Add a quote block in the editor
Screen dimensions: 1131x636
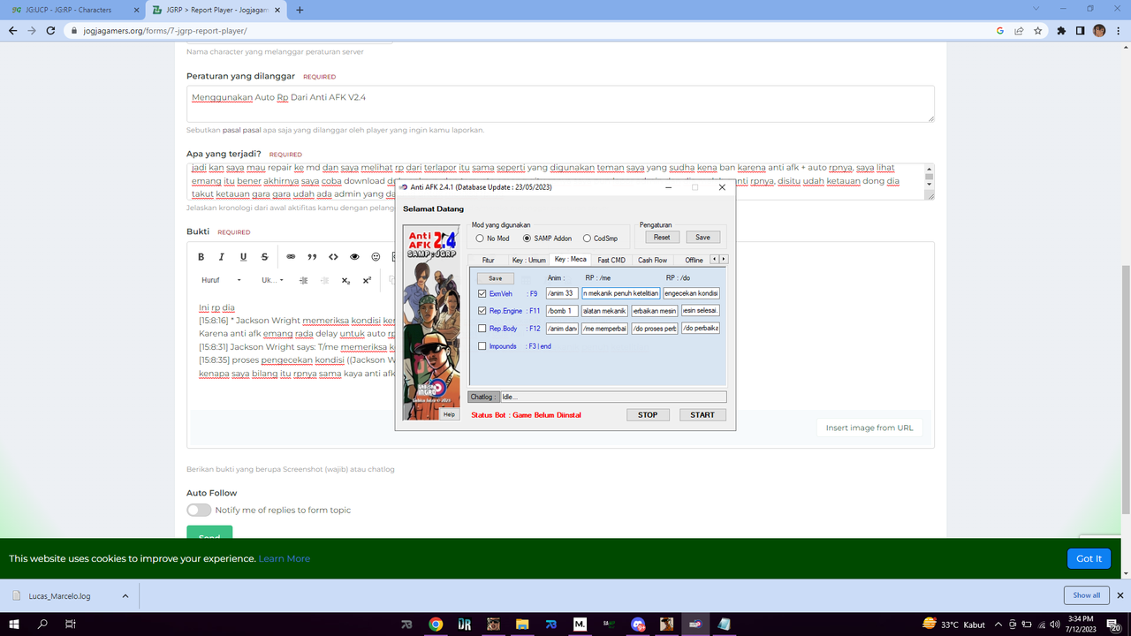click(x=312, y=257)
